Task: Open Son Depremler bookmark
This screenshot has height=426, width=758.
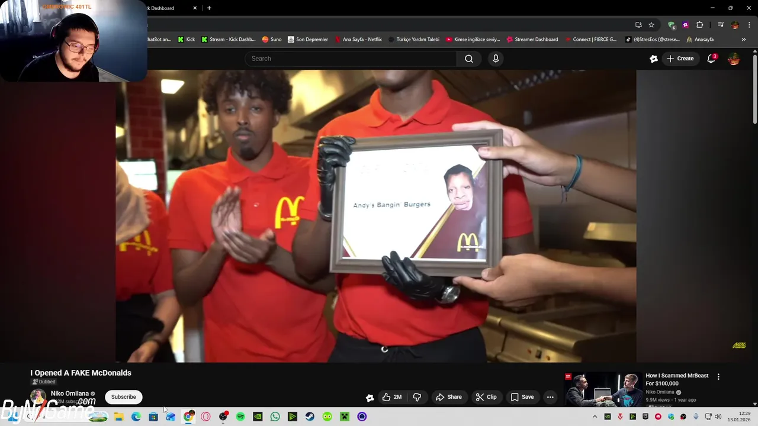Action: 307,40
